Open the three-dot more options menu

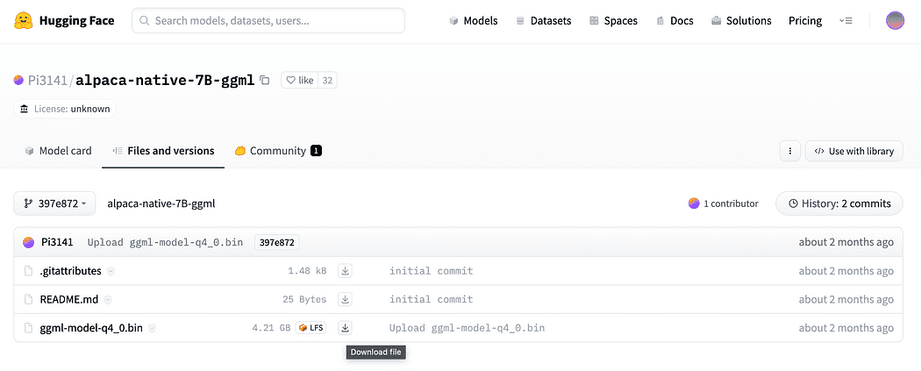pos(790,151)
